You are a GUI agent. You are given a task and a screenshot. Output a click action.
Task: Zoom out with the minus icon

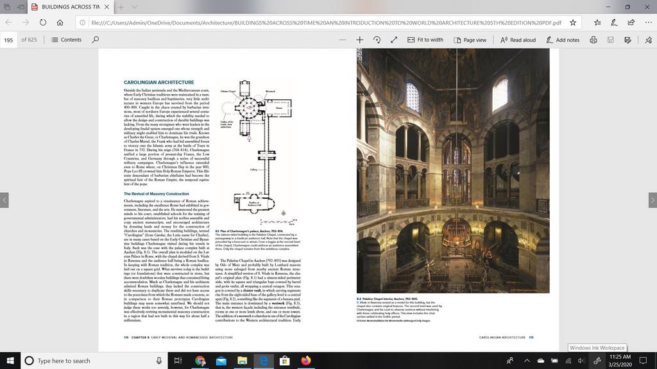click(x=343, y=40)
